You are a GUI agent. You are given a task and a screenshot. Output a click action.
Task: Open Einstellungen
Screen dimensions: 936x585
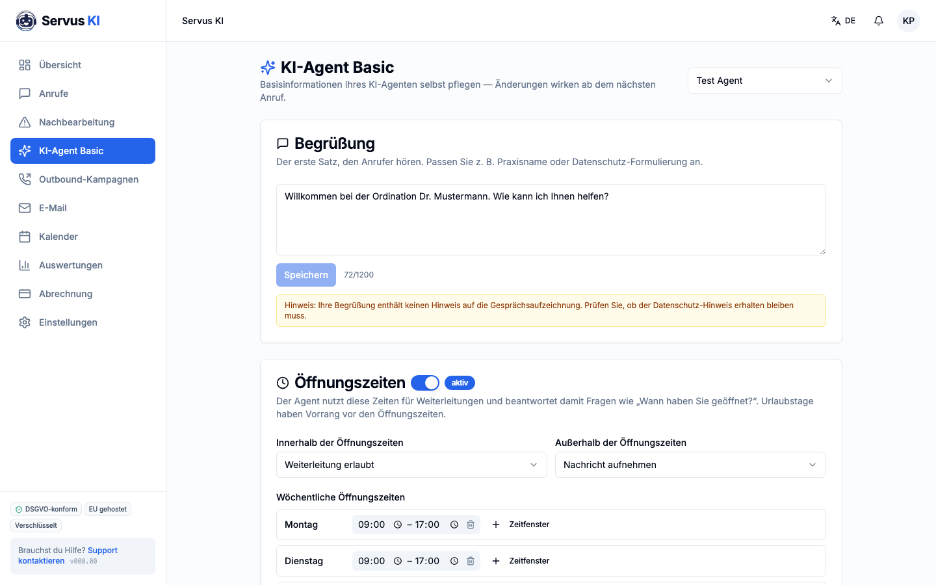(83, 322)
